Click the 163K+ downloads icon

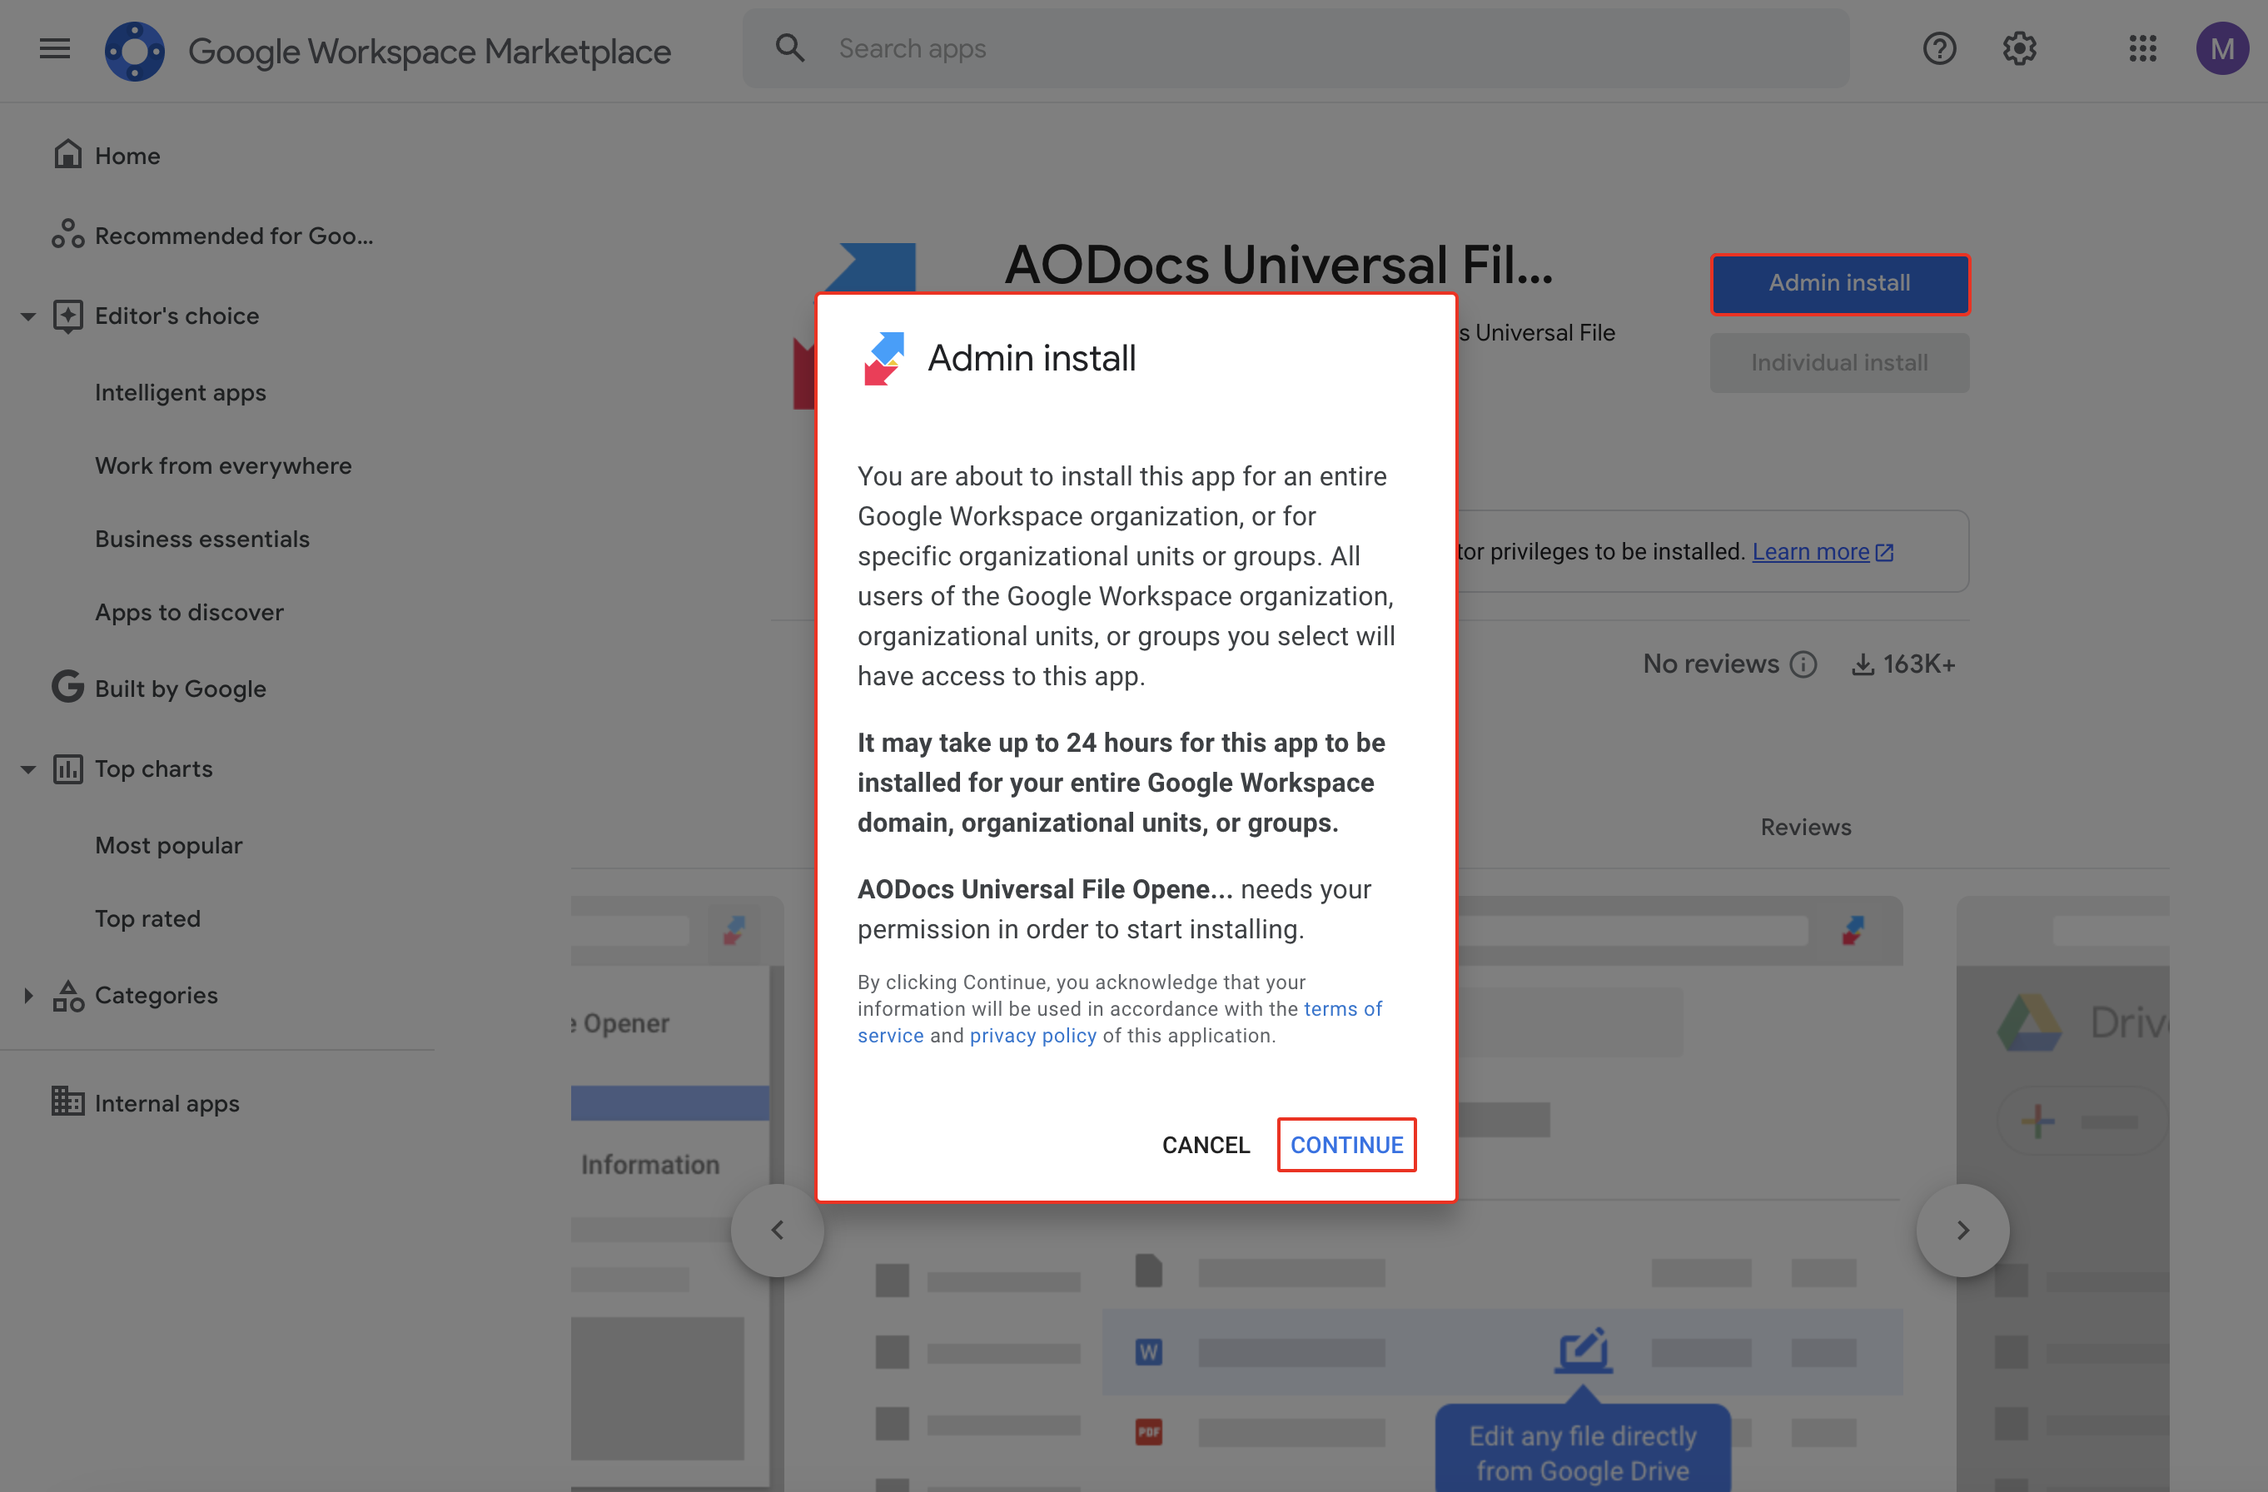(1862, 664)
